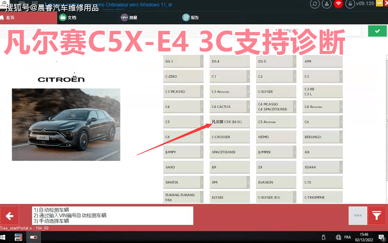Open the 首页 home tab
The width and height of the screenshot is (388, 243).
[28, 18]
